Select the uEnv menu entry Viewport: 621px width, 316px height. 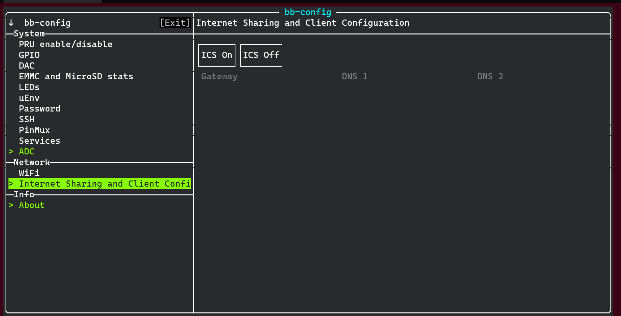click(x=29, y=98)
